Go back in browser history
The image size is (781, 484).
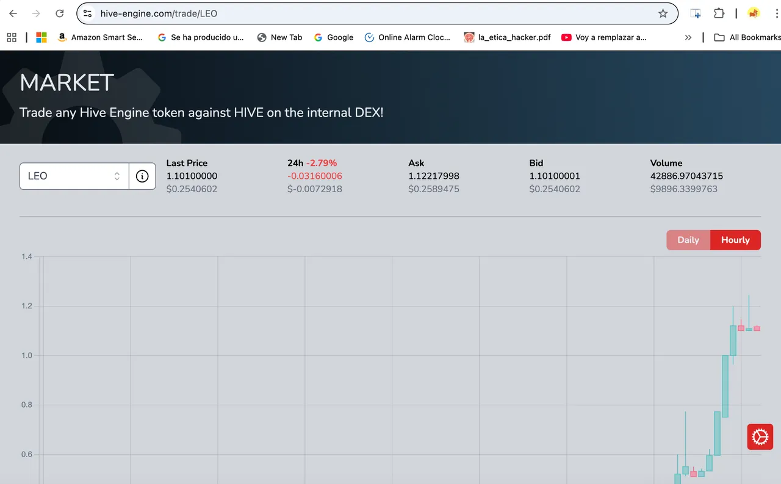click(13, 13)
